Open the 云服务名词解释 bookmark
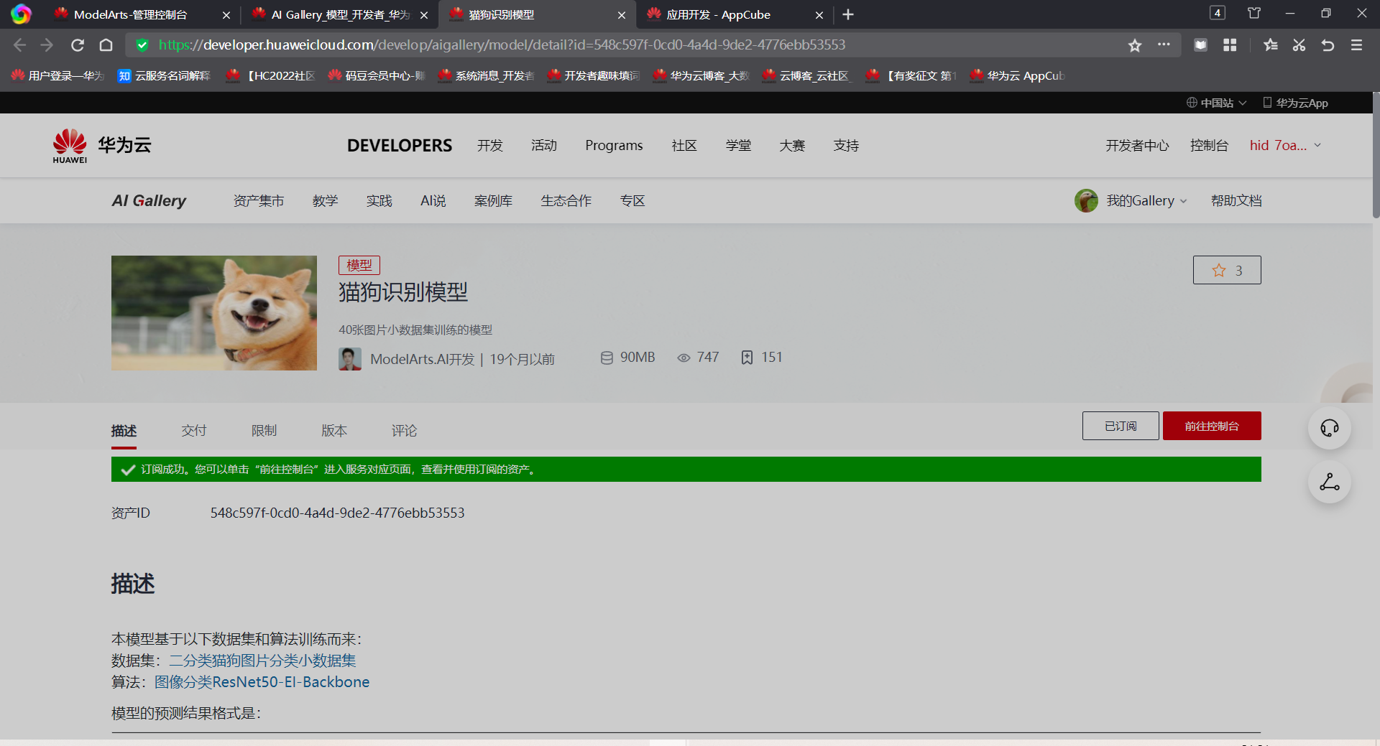The image size is (1380, 746). click(x=165, y=75)
